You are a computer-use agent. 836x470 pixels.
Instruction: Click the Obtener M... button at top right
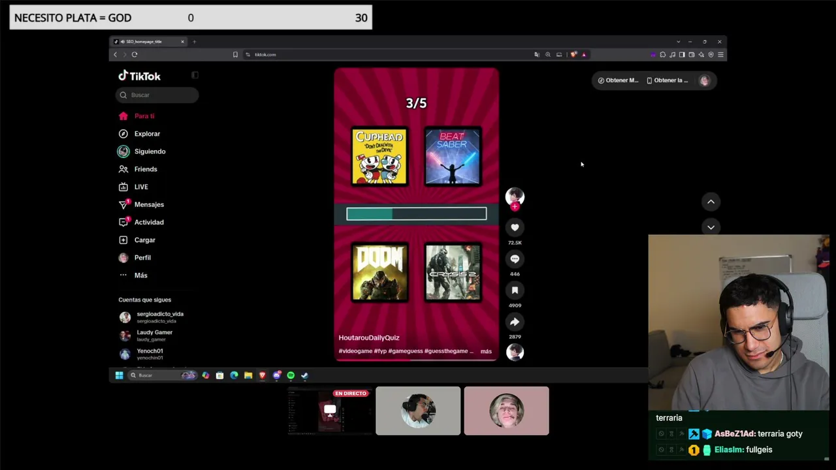[x=618, y=80]
